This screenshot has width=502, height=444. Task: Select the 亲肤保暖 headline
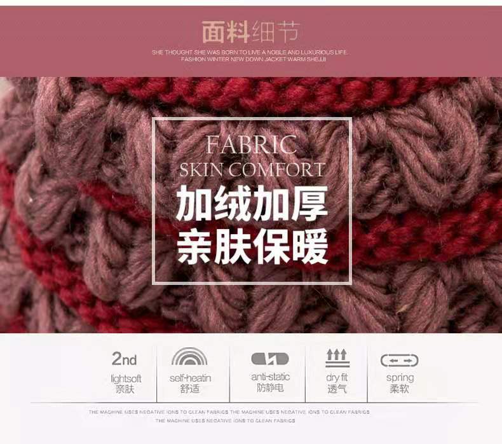pos(253,246)
